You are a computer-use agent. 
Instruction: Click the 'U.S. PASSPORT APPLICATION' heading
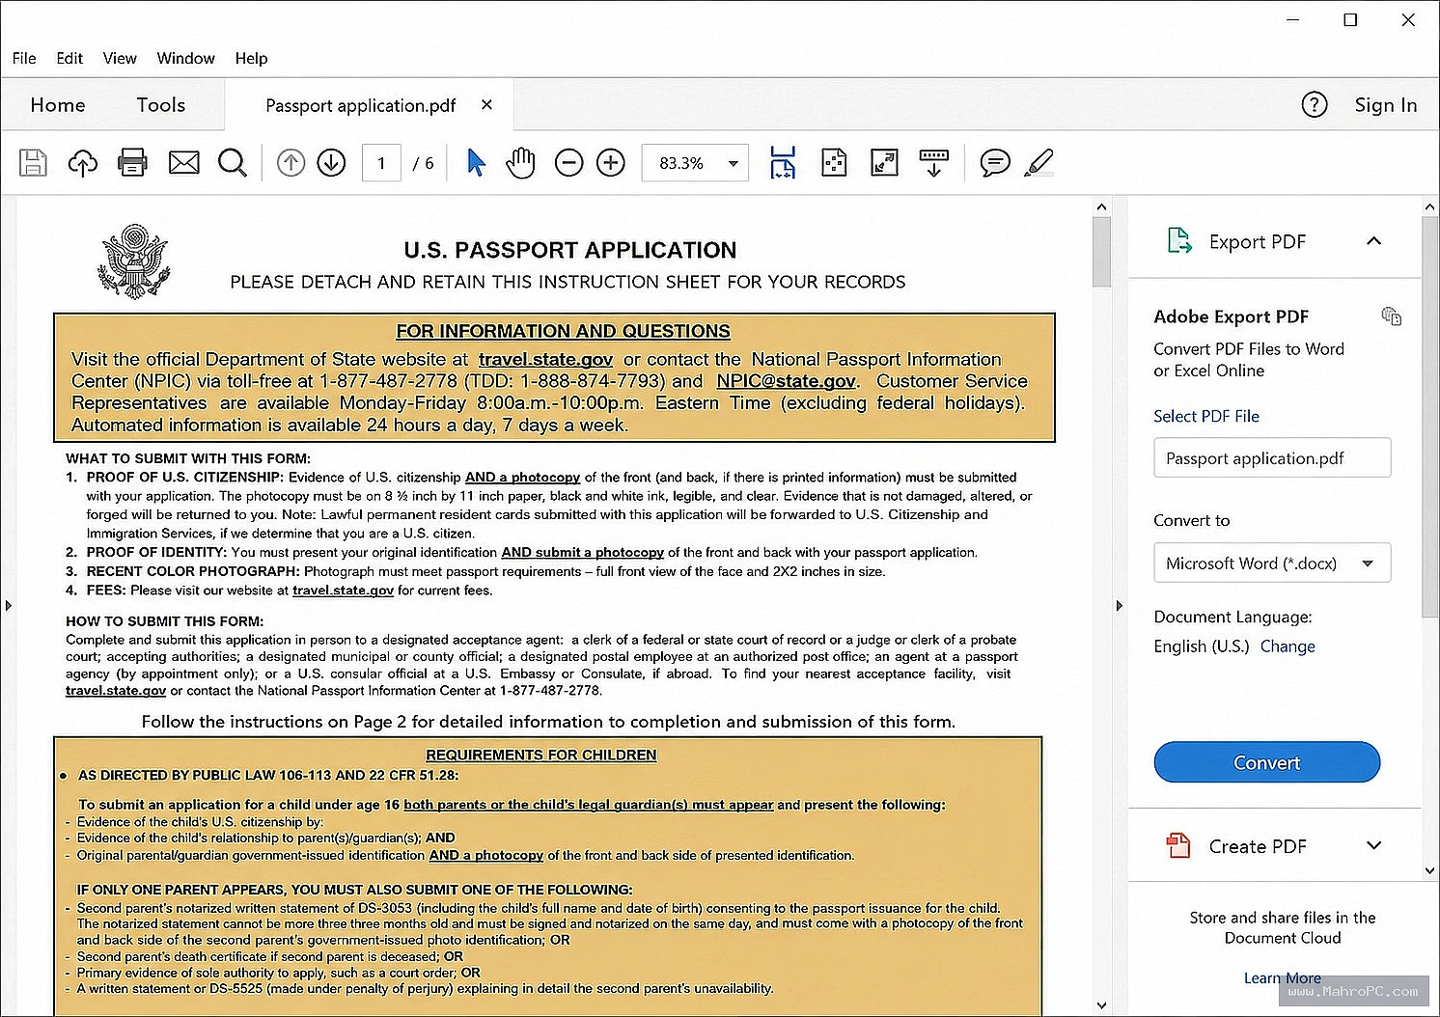tap(569, 250)
